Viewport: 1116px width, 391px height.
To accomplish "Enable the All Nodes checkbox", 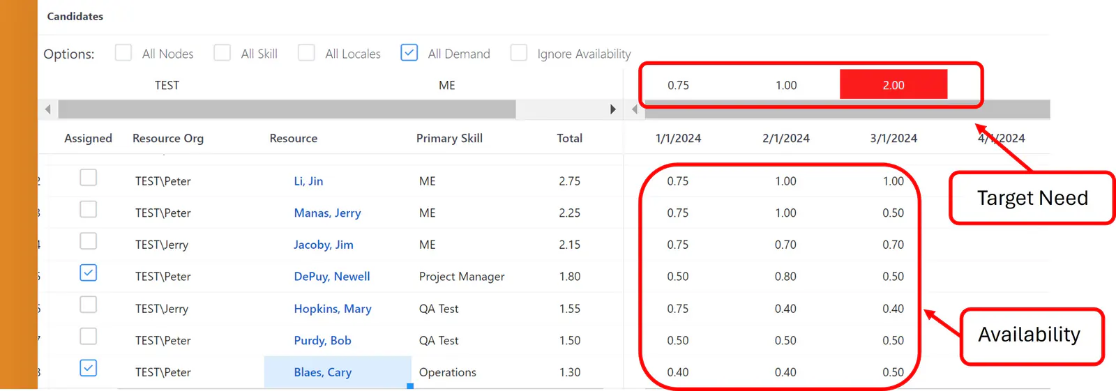I will pos(123,53).
